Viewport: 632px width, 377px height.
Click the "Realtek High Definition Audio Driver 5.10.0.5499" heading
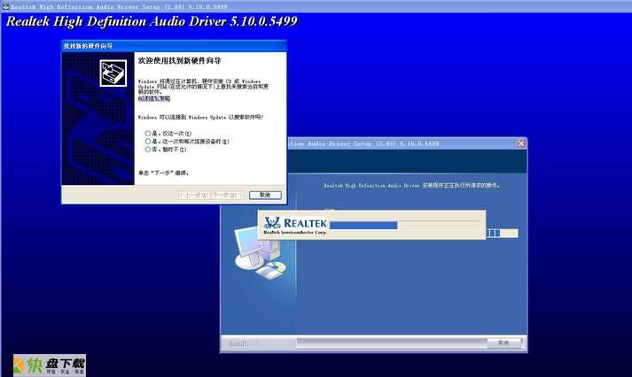[152, 21]
